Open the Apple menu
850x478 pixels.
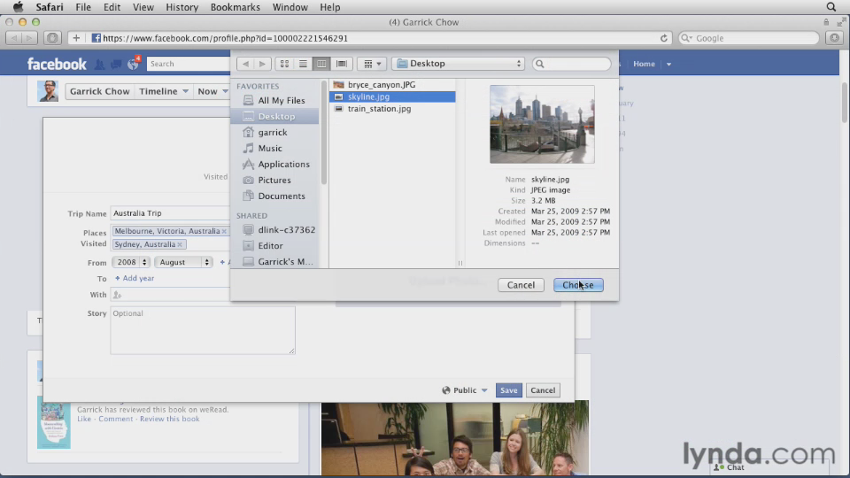coord(18,7)
